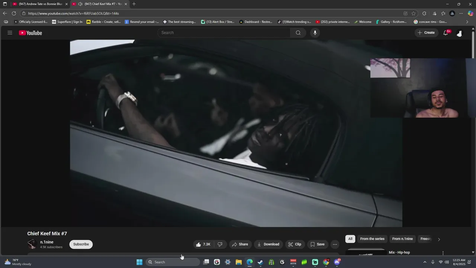476x268 pixels.
Task: Open the Windows Start menu
Action: (x=139, y=262)
